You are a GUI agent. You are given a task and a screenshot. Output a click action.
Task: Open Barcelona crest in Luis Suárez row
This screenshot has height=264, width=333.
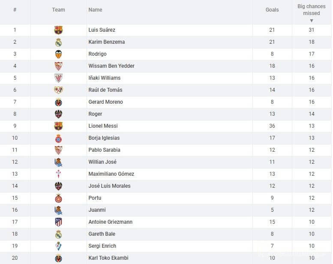point(58,30)
